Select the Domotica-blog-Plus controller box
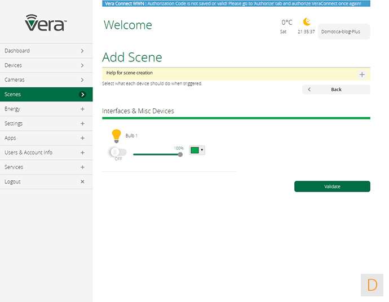The image size is (389, 302). (x=344, y=32)
